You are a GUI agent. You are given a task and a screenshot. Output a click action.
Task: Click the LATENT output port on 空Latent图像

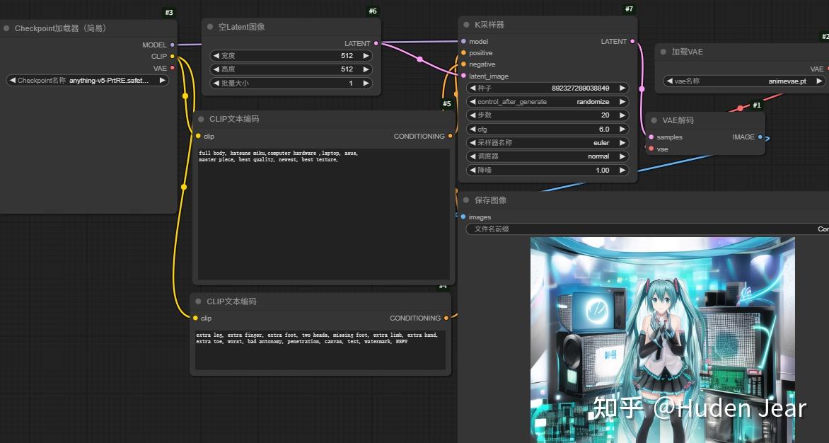click(x=376, y=43)
